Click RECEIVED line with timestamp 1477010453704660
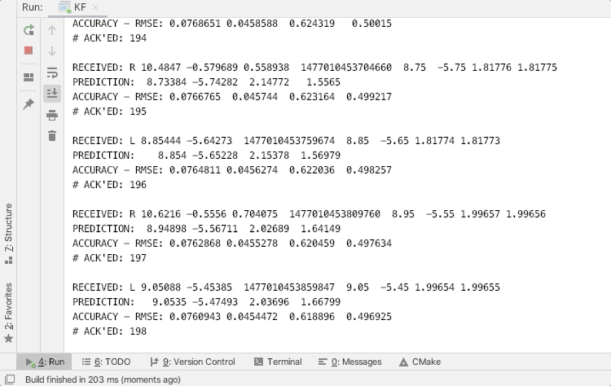The height and width of the screenshot is (386, 611). click(314, 68)
